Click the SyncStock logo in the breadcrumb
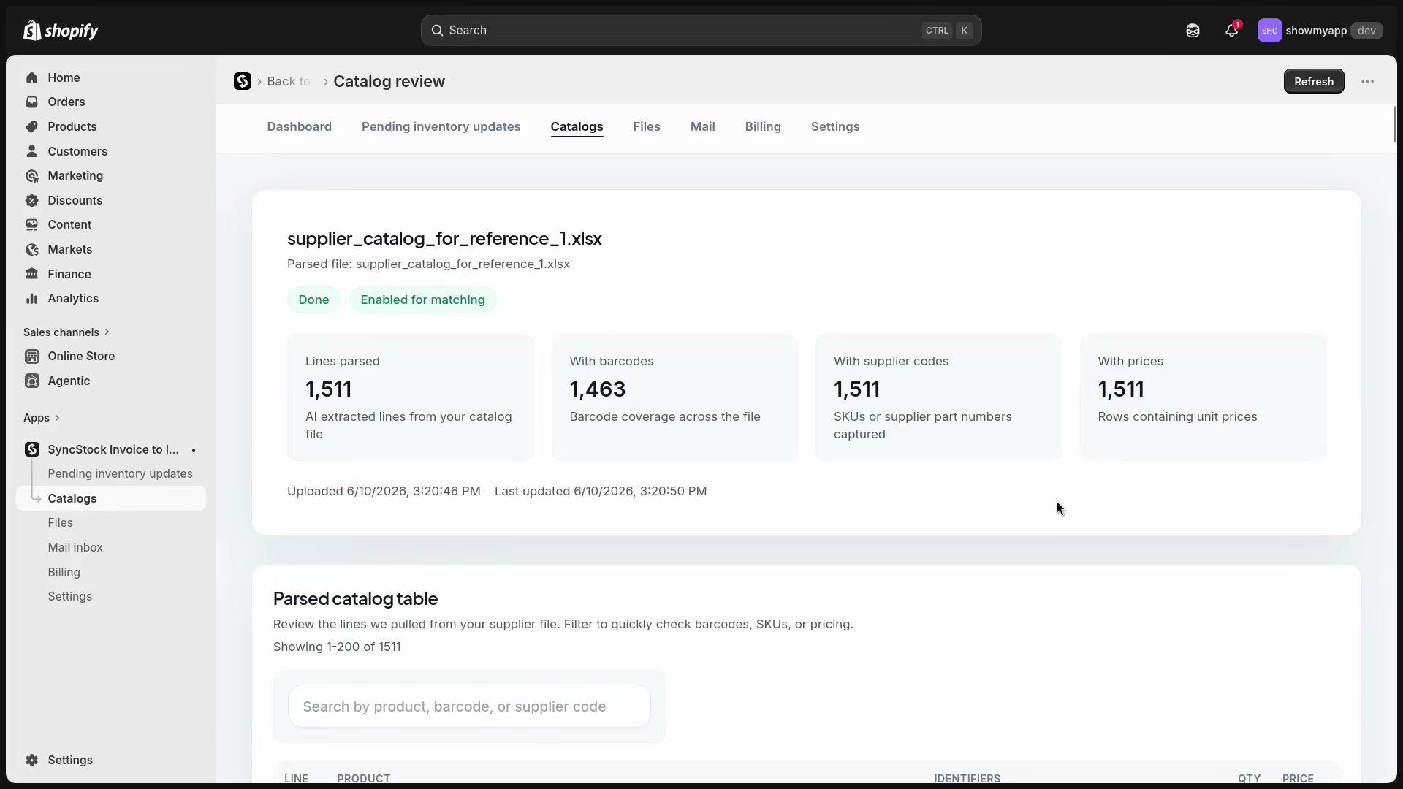 [243, 81]
